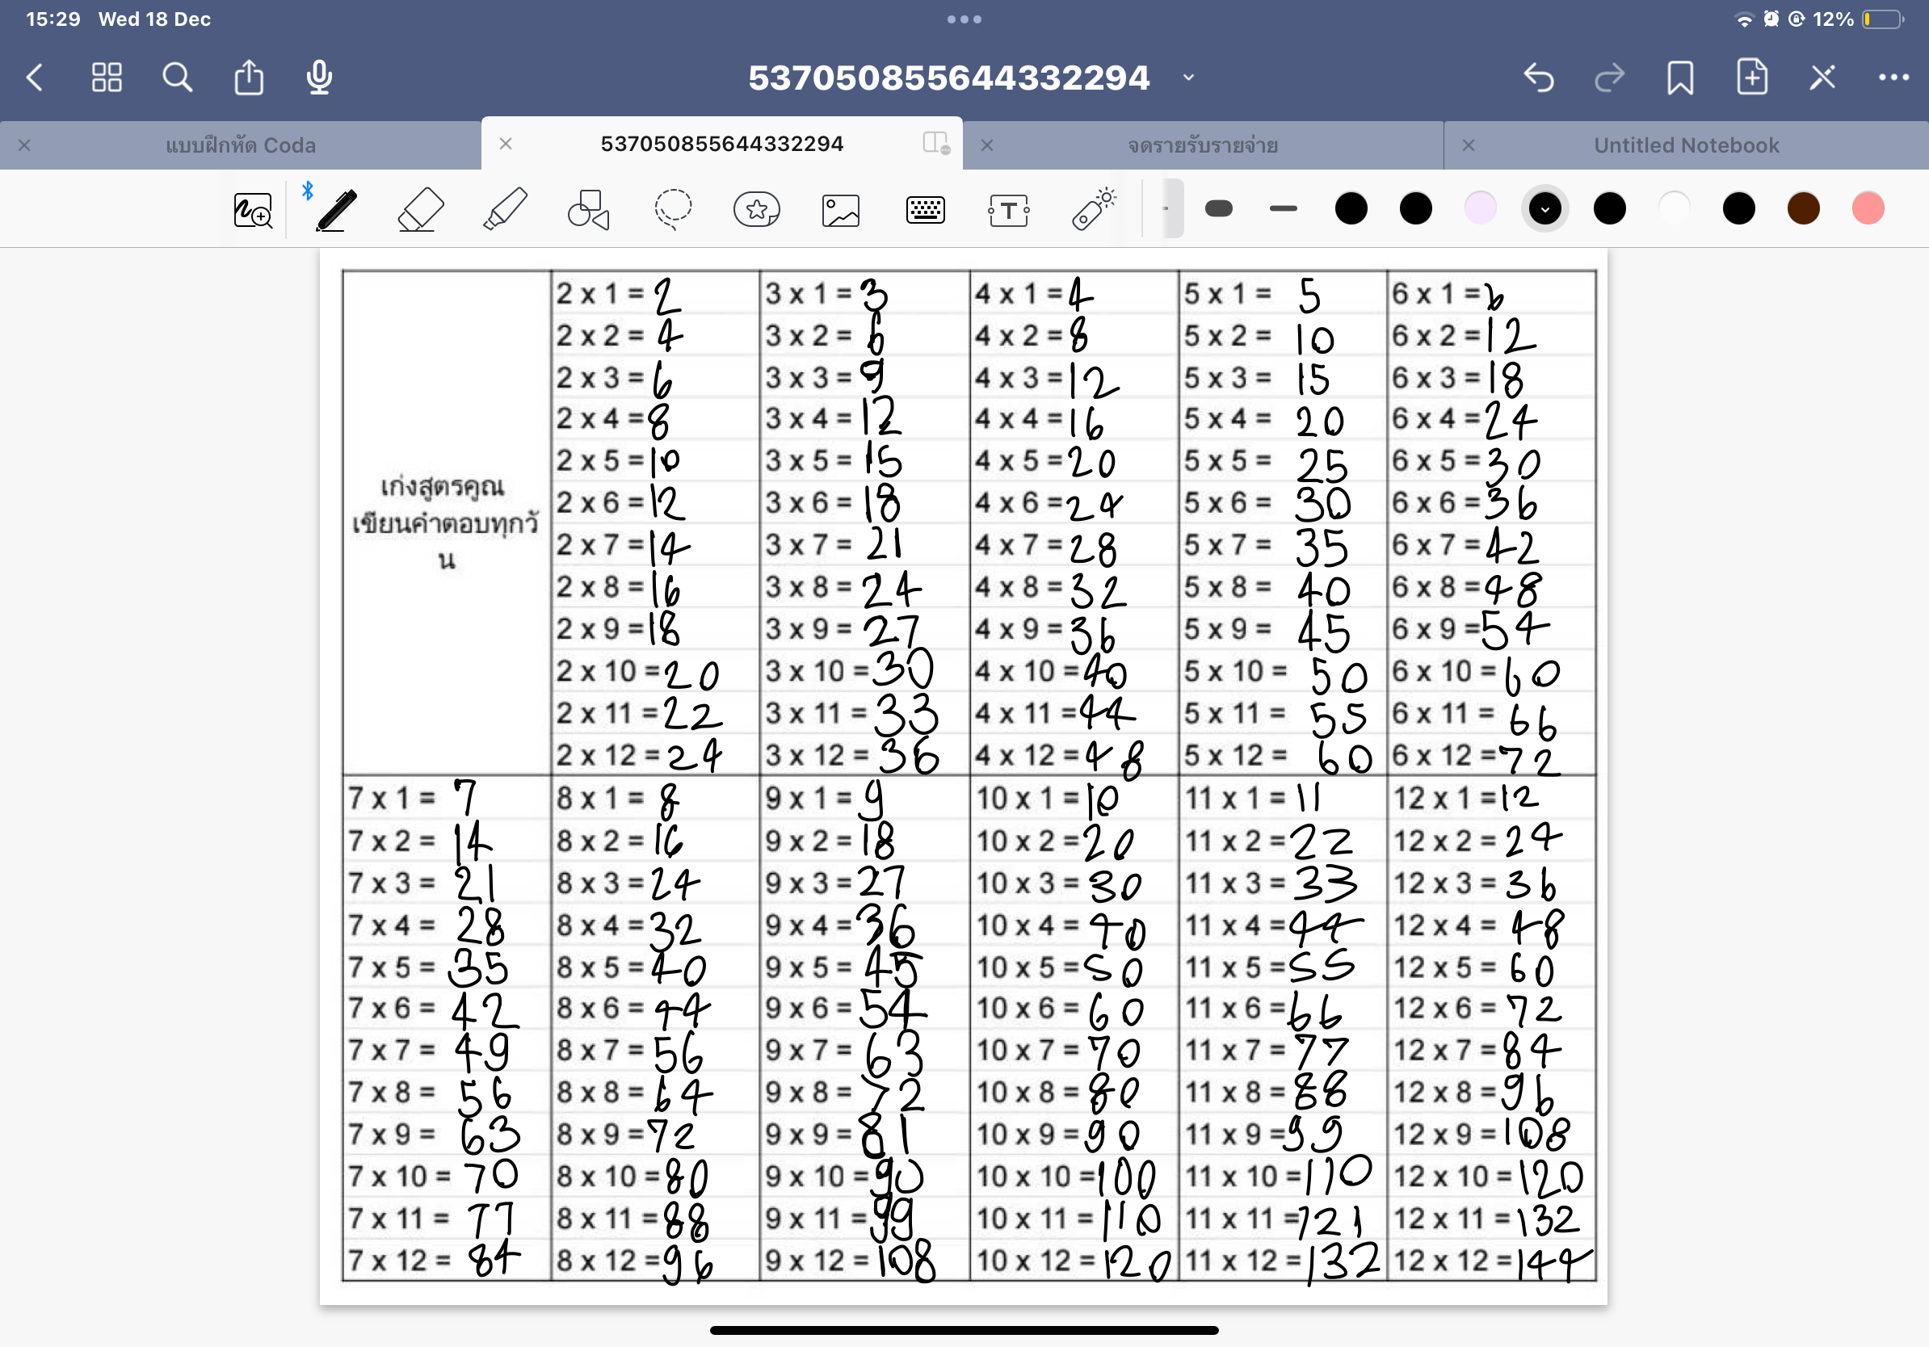The image size is (1929, 1347).
Task: Switch to the Untitled Notebook tab
Action: (1685, 145)
